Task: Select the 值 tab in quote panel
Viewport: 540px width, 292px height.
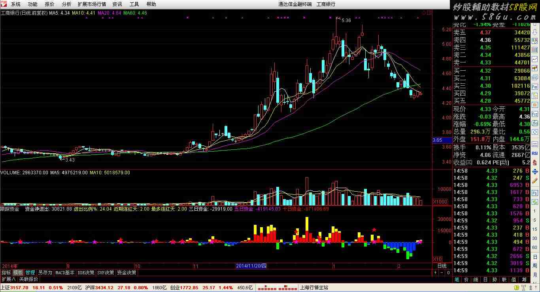Action: (x=514, y=280)
